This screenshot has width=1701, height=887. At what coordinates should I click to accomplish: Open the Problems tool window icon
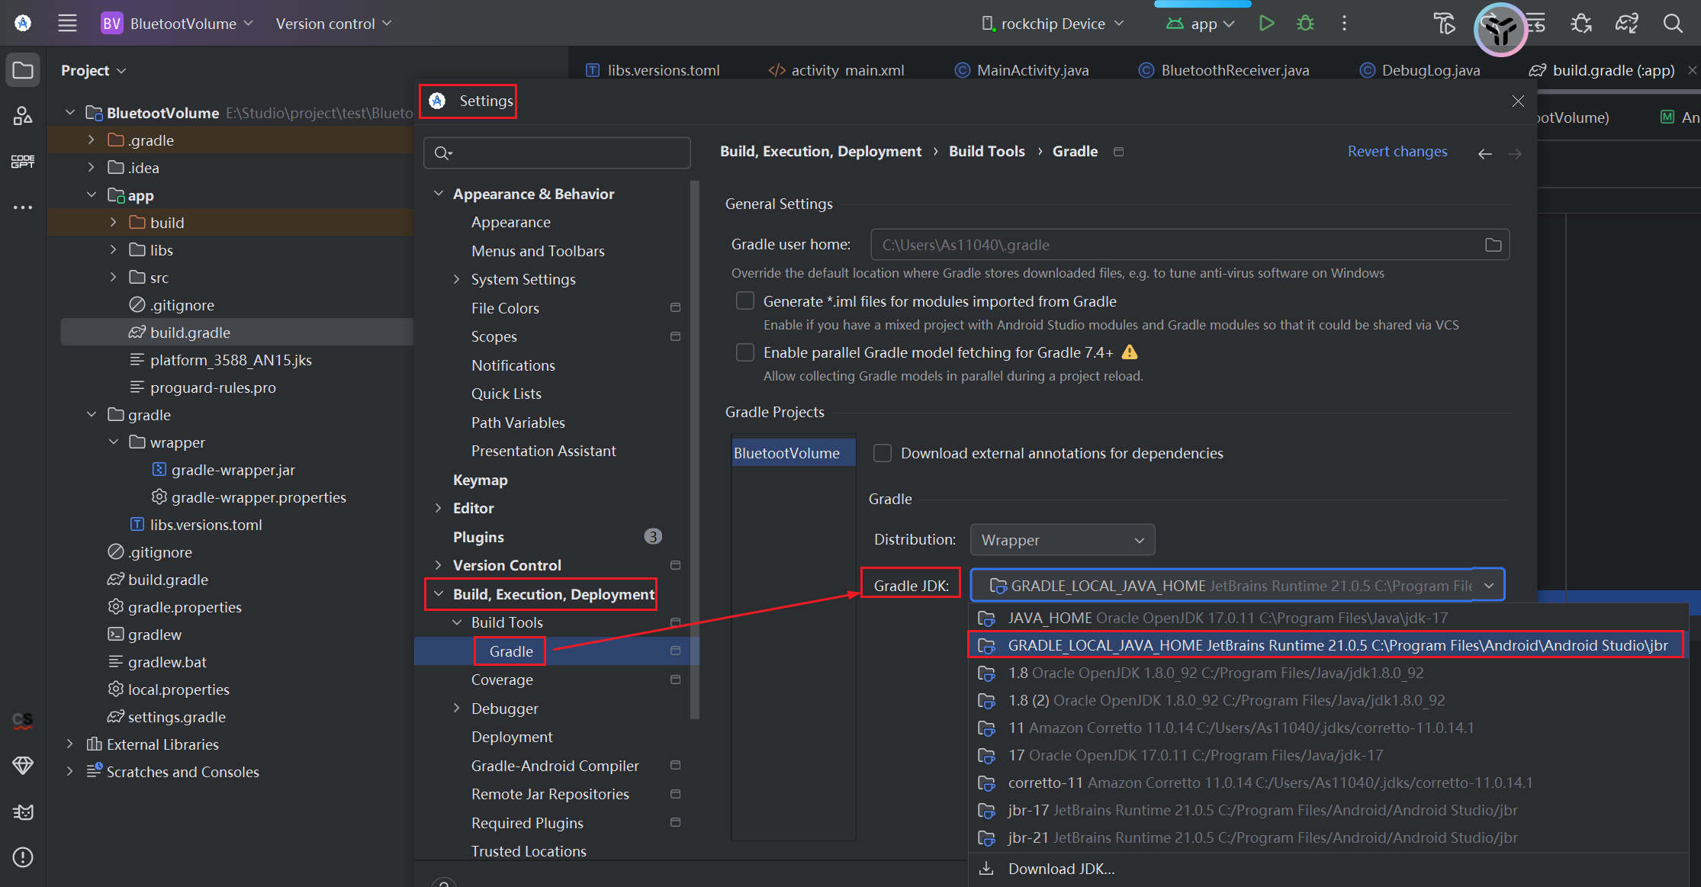[x=23, y=857]
